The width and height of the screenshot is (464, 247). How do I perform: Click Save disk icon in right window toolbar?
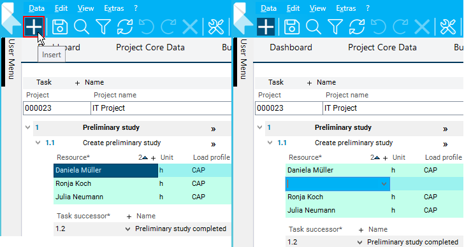click(x=292, y=27)
